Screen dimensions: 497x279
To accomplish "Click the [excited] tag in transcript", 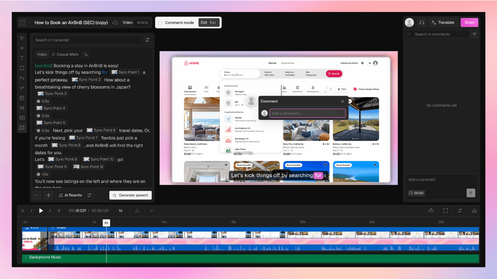I will 43,66.
